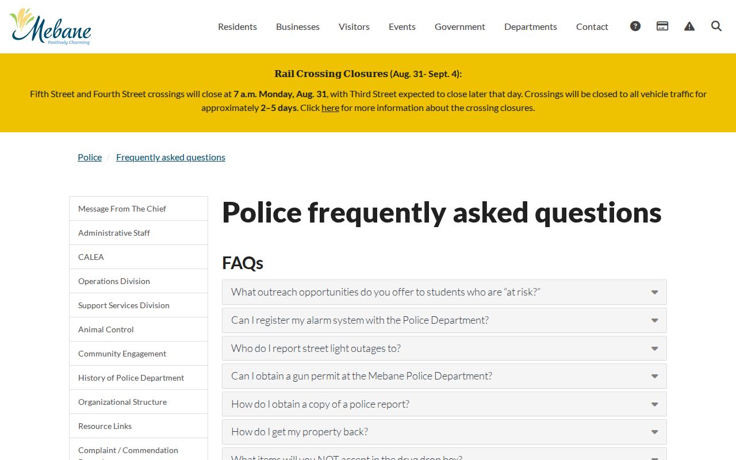Open the Departments menu
736x460 pixels.
(x=531, y=26)
